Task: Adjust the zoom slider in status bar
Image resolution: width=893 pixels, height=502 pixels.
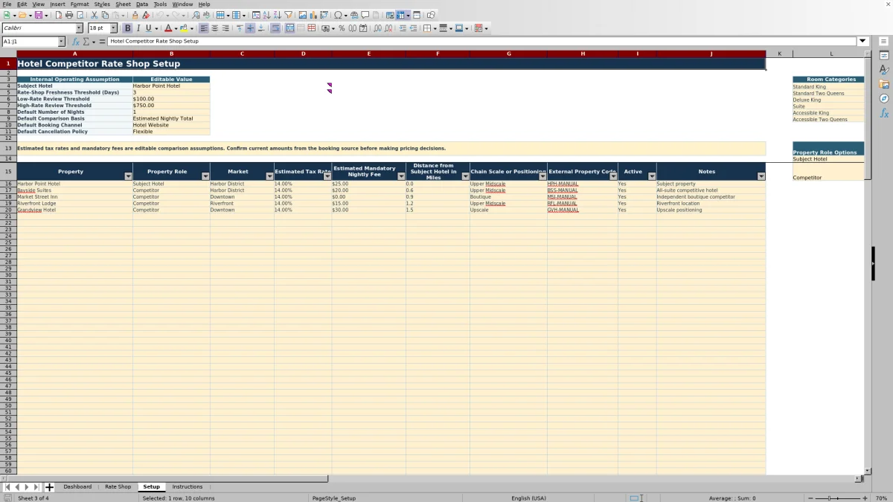Action: coord(837,498)
